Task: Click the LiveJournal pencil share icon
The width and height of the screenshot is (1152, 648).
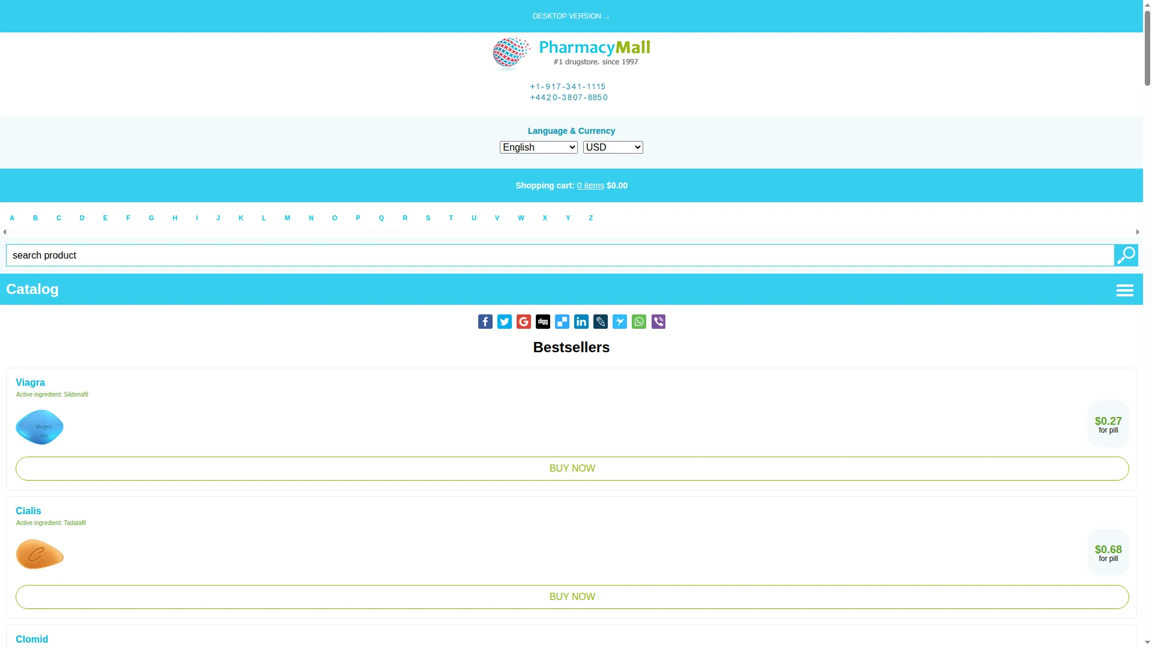Action: pyautogui.click(x=600, y=322)
